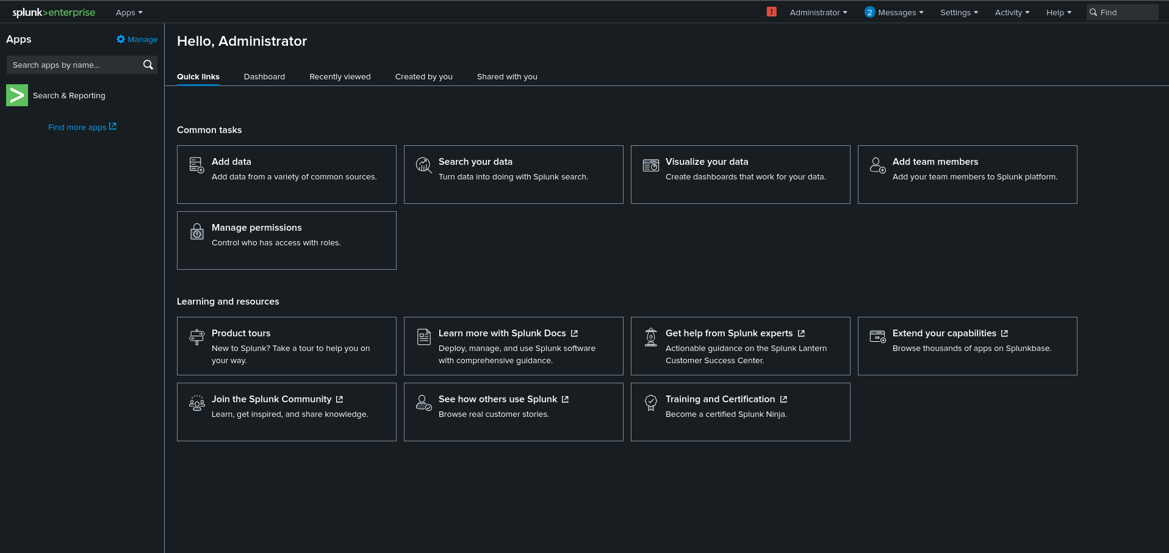The height and width of the screenshot is (553, 1169).
Task: Open the Find more apps link
Action: tap(82, 127)
